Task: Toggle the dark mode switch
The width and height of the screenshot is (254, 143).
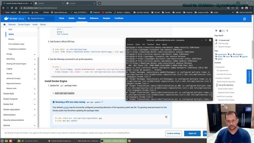Action: click(x=222, y=31)
